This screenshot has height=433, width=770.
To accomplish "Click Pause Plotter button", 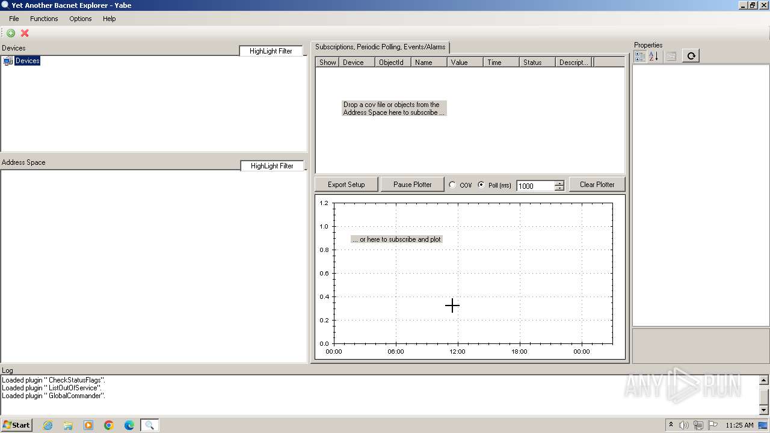I will coord(413,185).
